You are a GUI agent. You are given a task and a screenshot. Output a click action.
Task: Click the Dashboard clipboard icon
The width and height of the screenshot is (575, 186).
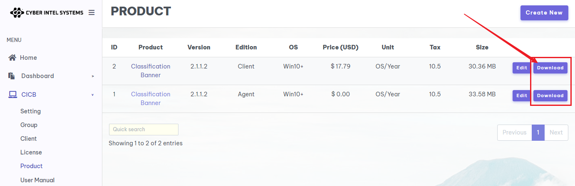point(12,76)
